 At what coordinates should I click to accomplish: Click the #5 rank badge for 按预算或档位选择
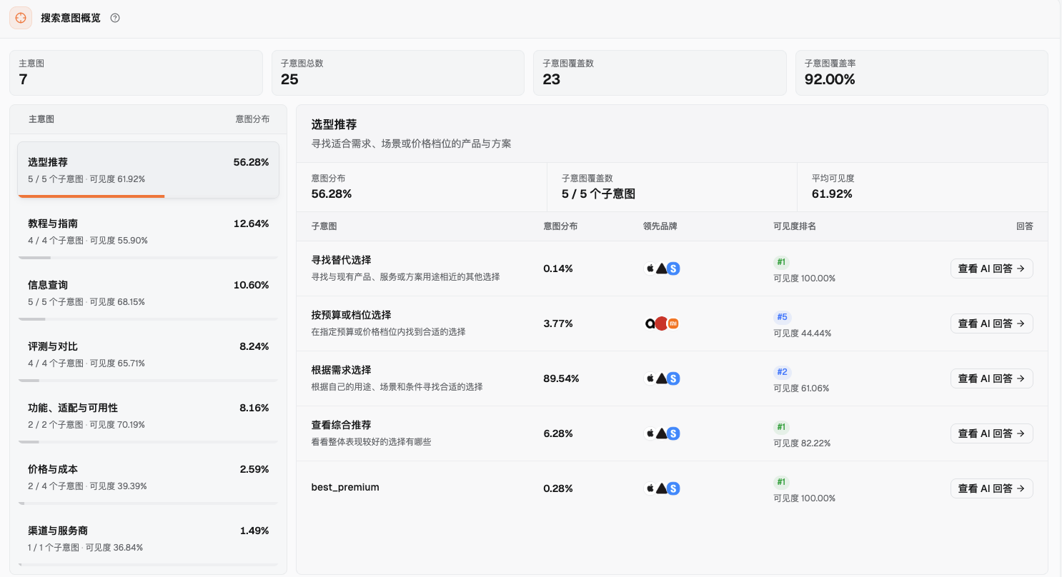(783, 317)
